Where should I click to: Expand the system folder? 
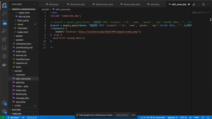click(x=20, y=40)
